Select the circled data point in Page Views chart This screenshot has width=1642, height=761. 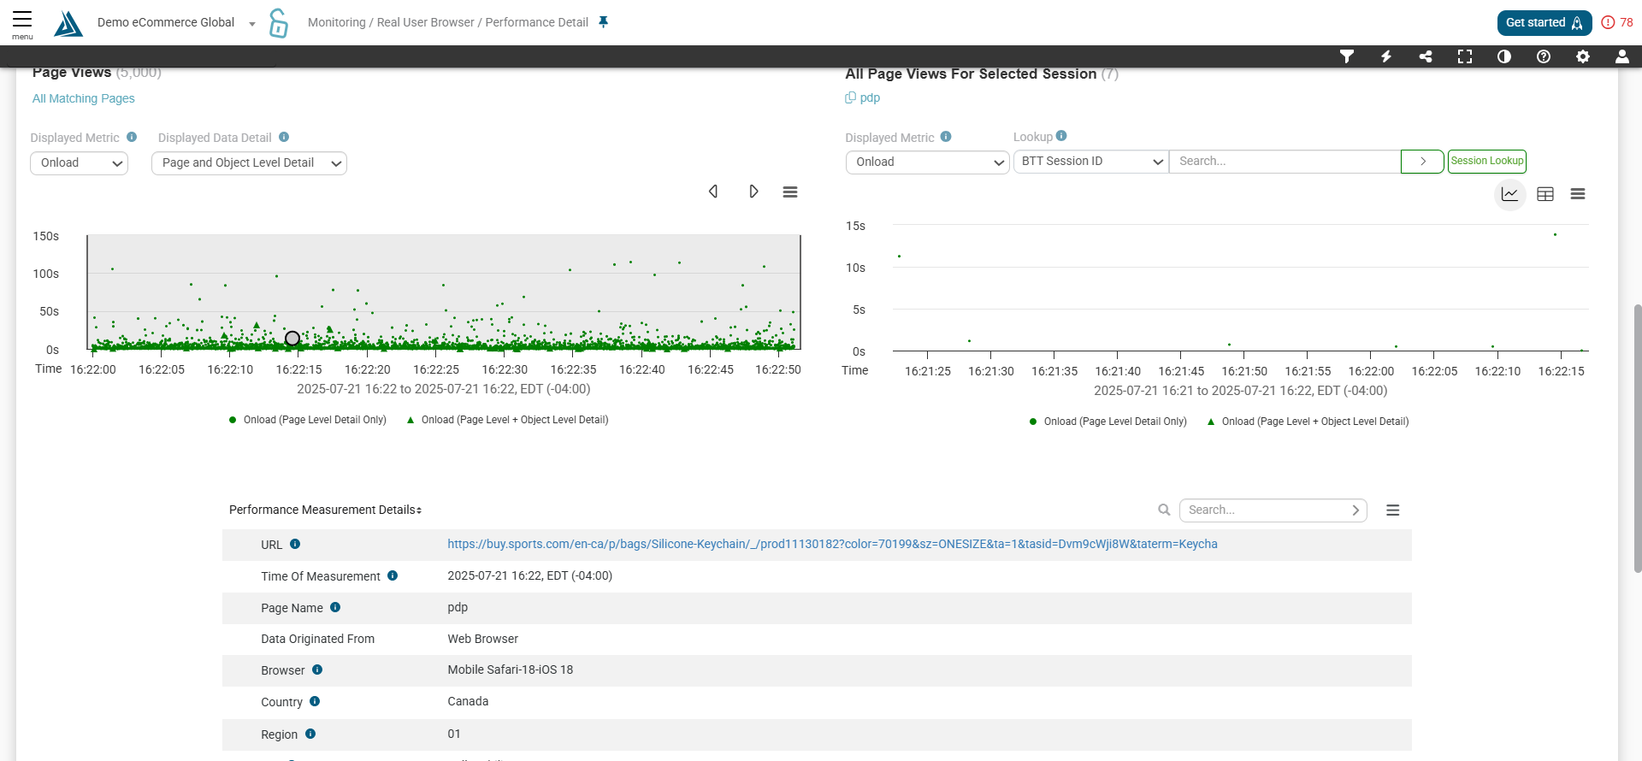[x=292, y=339]
